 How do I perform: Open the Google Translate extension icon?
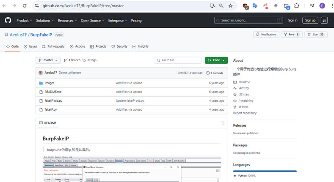click(255, 6)
